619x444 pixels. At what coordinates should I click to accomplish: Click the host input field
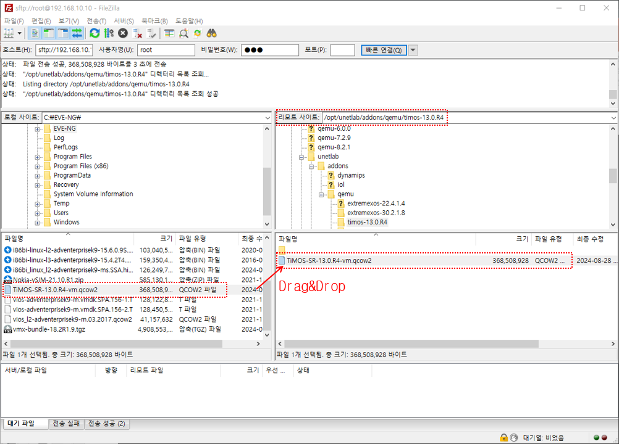64,50
